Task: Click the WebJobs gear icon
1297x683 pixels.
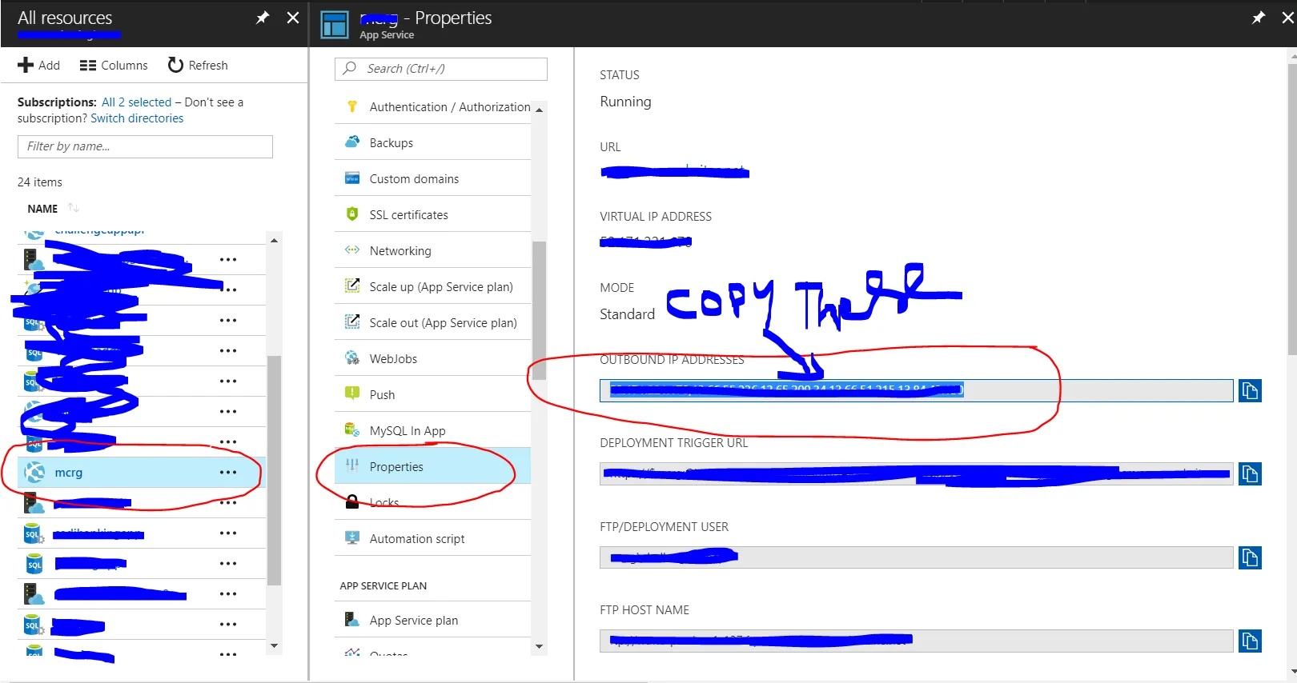Action: (352, 357)
